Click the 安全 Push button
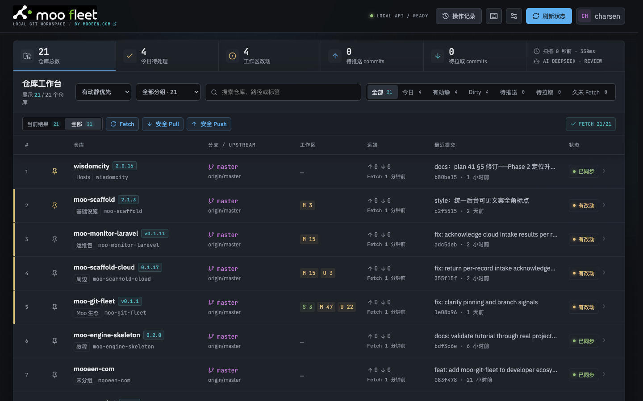 coord(209,124)
